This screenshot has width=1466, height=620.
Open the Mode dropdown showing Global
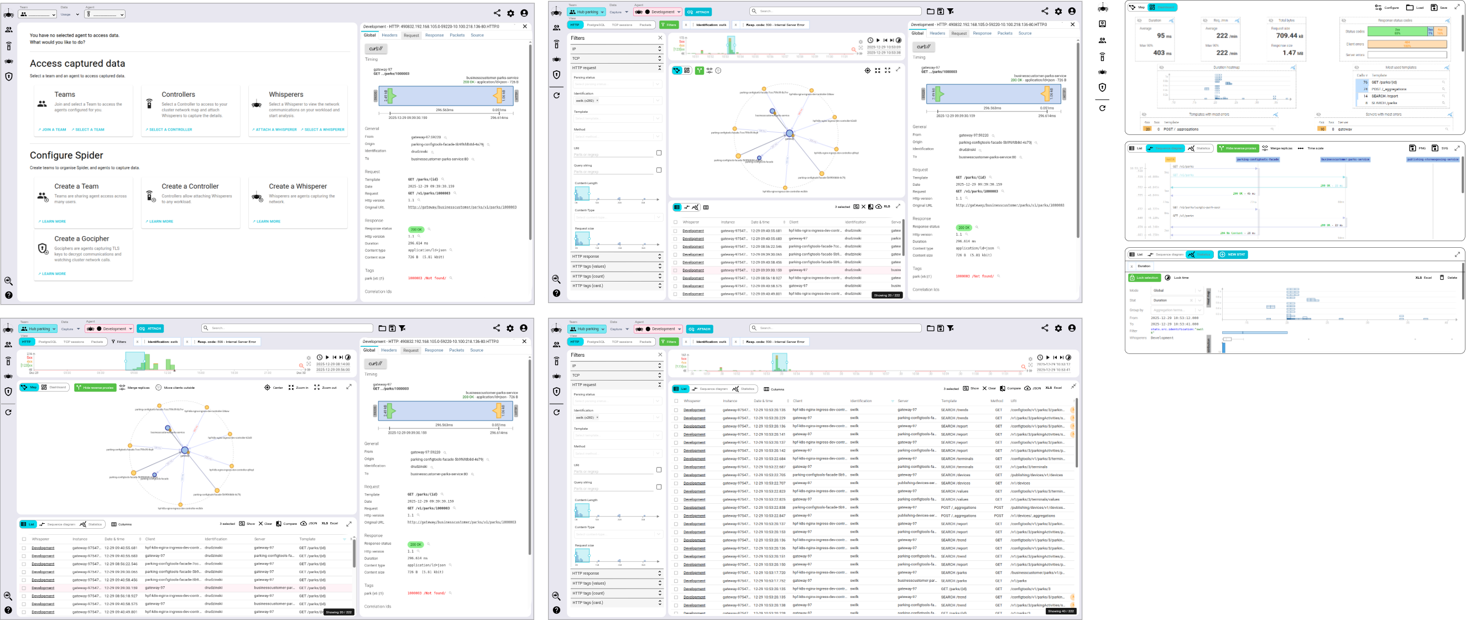[1176, 290]
